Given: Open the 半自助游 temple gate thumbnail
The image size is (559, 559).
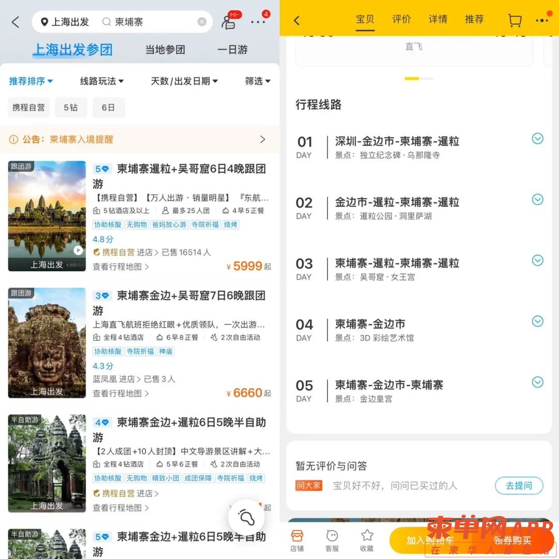Looking at the screenshot, I should (x=47, y=463).
